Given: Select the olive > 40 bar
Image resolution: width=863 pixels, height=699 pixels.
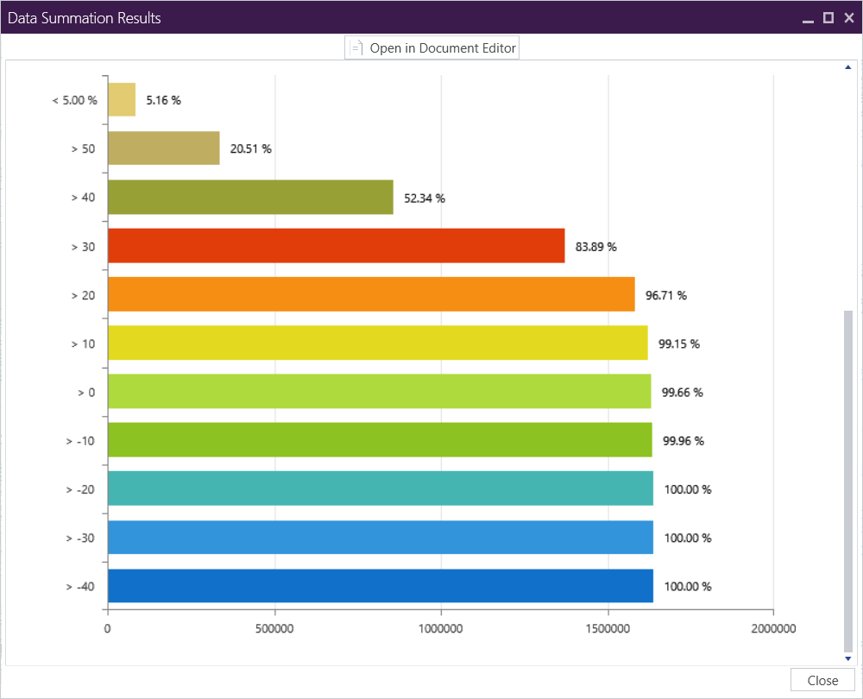Looking at the screenshot, I should click(x=250, y=197).
